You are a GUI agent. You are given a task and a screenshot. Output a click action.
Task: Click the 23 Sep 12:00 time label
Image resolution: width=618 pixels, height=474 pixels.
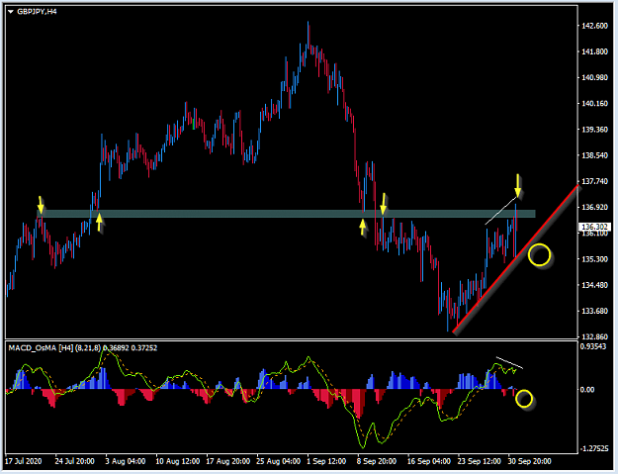click(x=480, y=461)
